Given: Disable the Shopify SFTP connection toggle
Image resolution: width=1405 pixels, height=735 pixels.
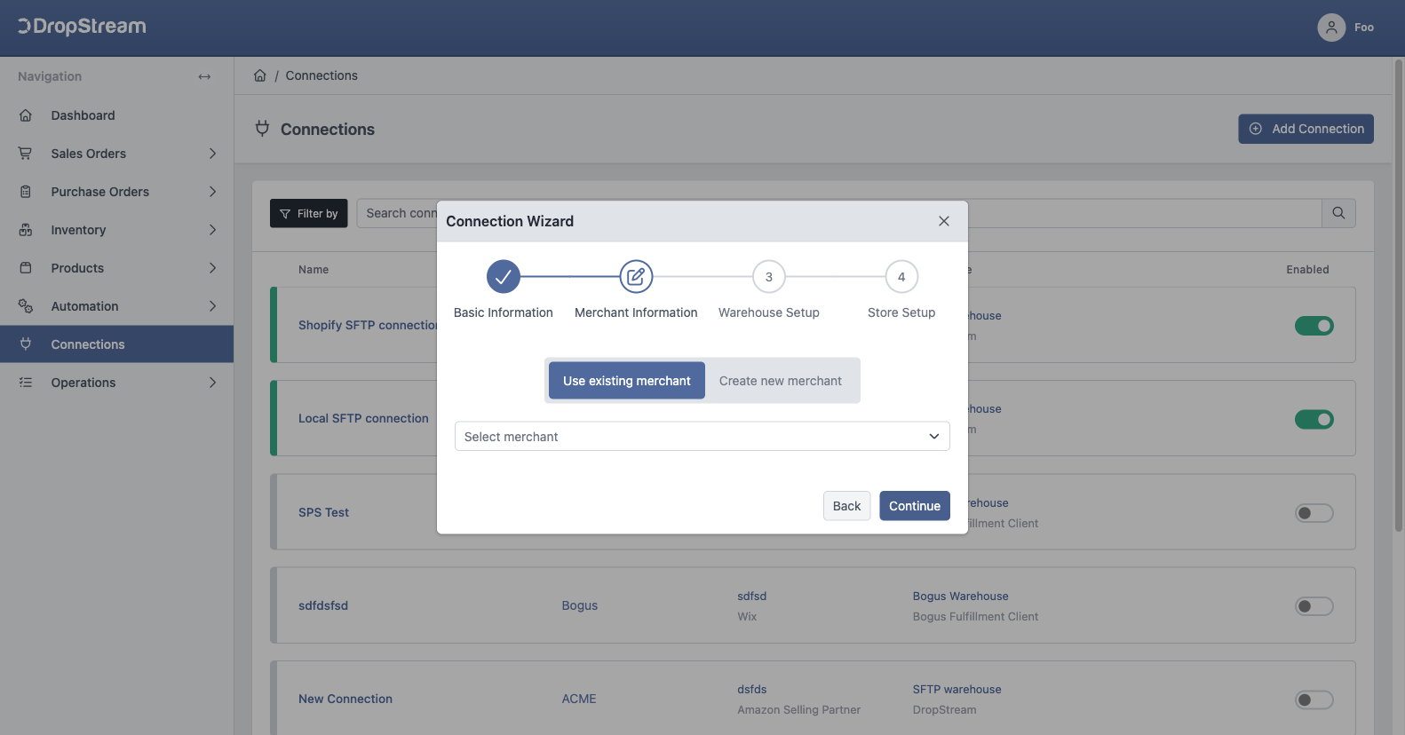Looking at the screenshot, I should pyautogui.click(x=1314, y=326).
